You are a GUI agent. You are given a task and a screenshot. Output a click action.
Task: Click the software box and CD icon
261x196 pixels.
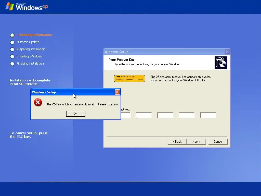(221, 63)
